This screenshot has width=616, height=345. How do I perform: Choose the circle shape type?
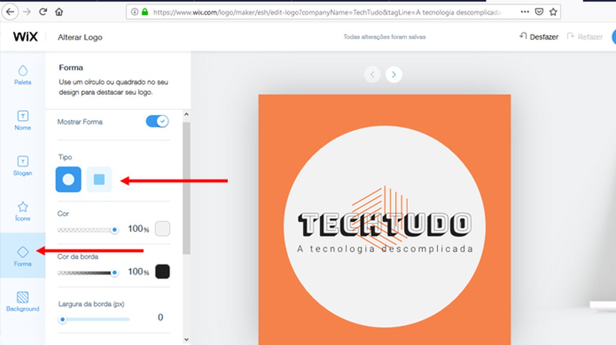coord(68,179)
